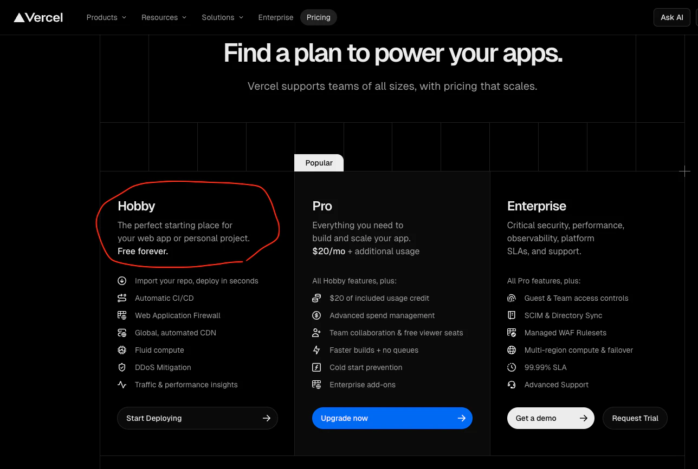Click the "Automatic CI/CD" feature text
698x469 pixels.
[164, 298]
